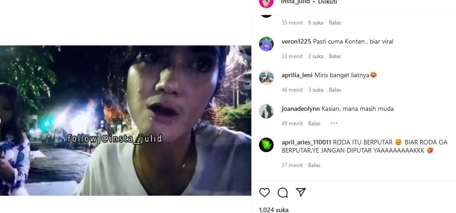
Task: Reply to aprilia_leni's comment
Action: tap(335, 90)
